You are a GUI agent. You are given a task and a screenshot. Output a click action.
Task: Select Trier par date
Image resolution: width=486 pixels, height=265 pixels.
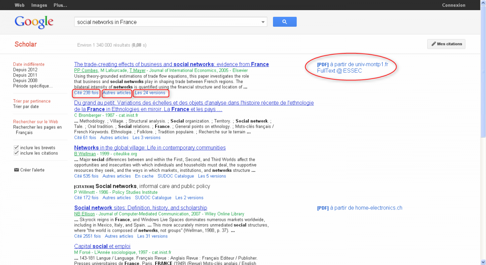point(26,107)
